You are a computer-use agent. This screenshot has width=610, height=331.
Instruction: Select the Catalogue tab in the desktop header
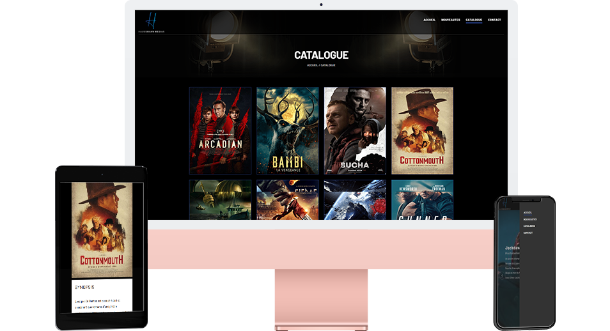[x=474, y=20]
